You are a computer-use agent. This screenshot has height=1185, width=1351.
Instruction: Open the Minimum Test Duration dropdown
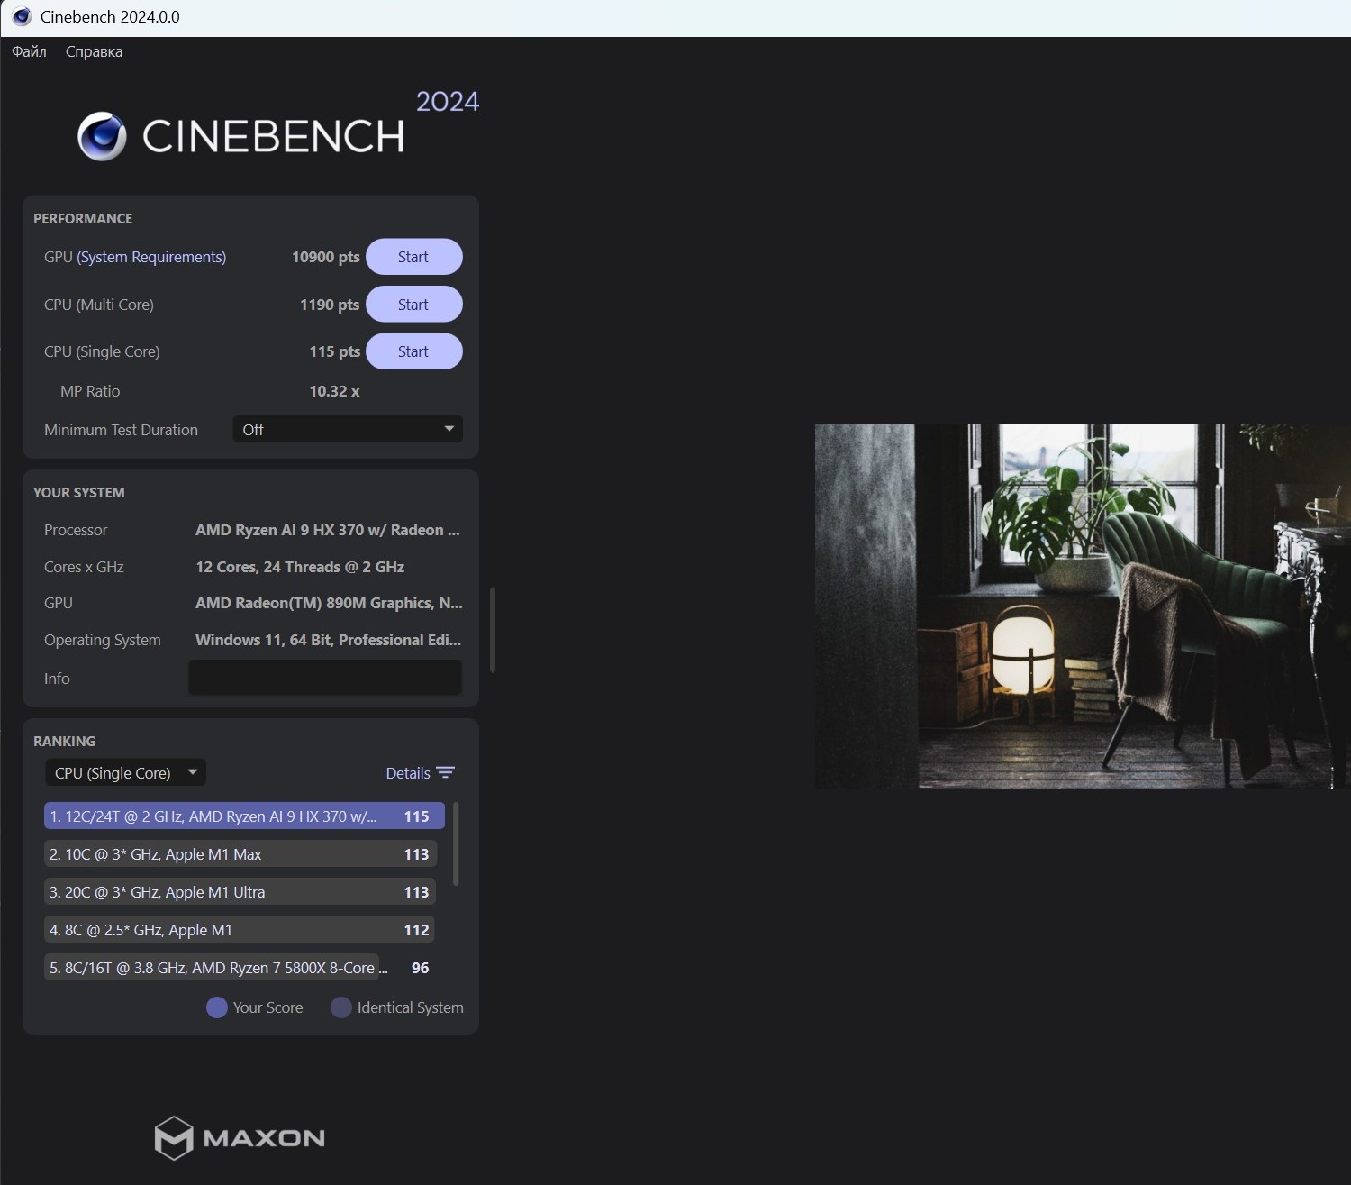(348, 429)
